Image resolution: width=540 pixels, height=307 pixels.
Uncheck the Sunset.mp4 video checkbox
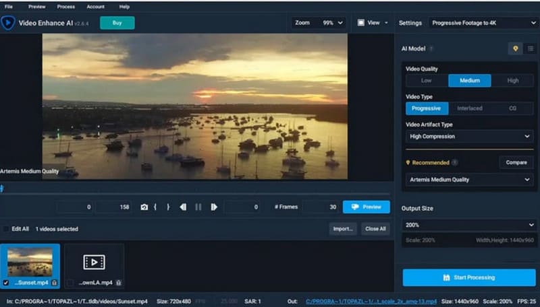tap(6, 282)
